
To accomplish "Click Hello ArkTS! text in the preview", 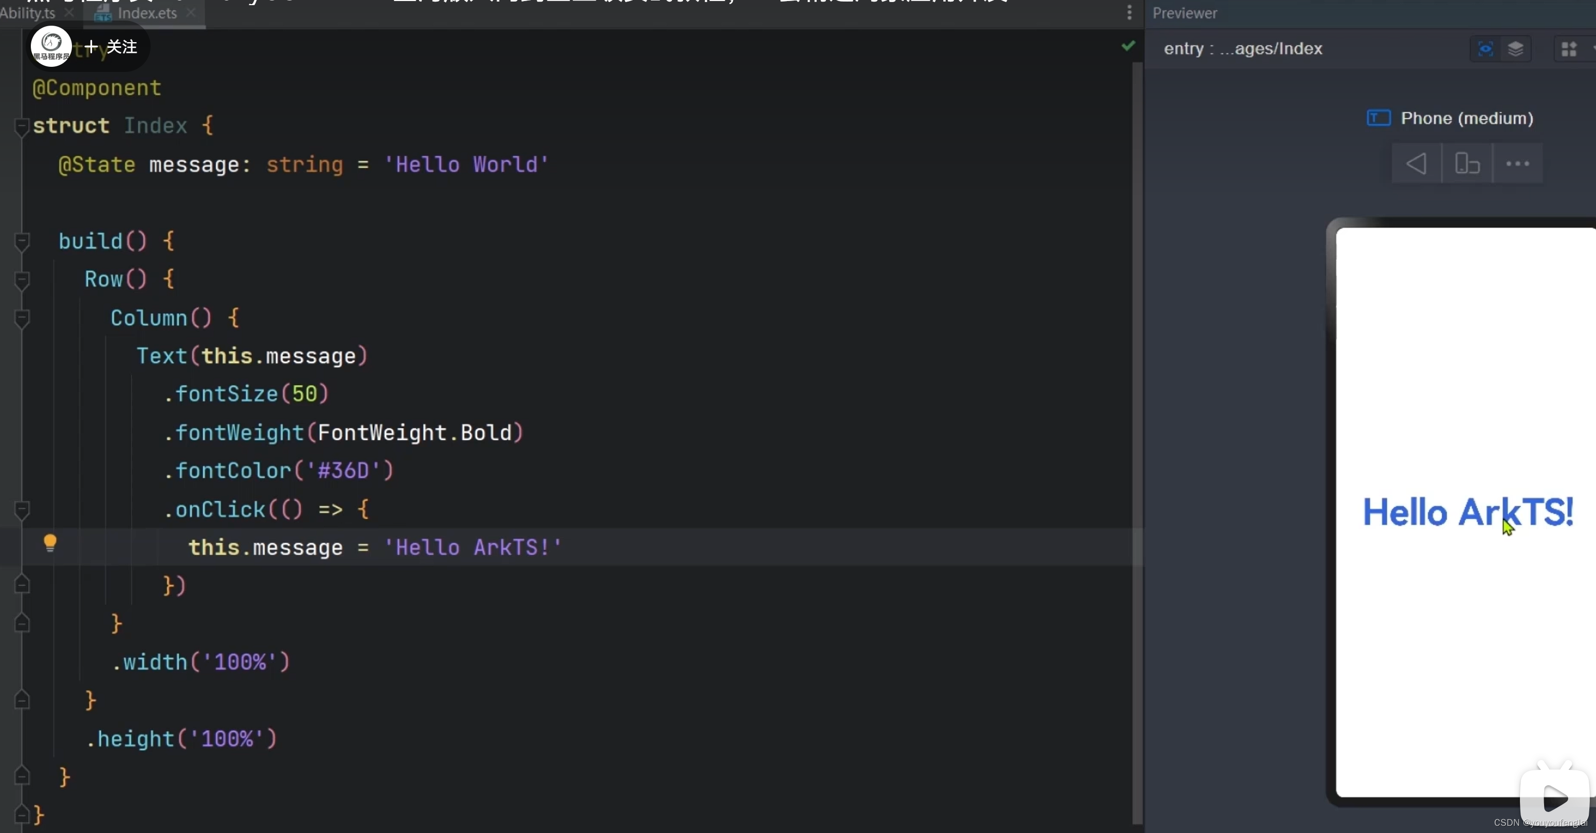I will [1467, 513].
